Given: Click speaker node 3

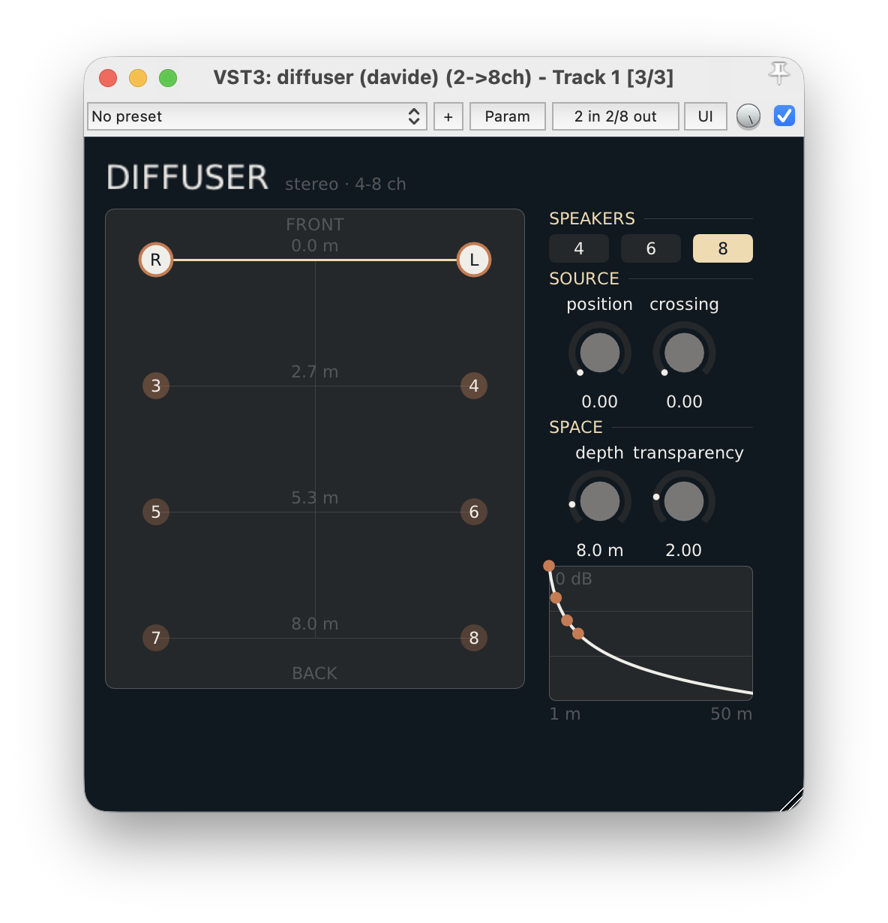Looking at the screenshot, I should click(x=156, y=386).
